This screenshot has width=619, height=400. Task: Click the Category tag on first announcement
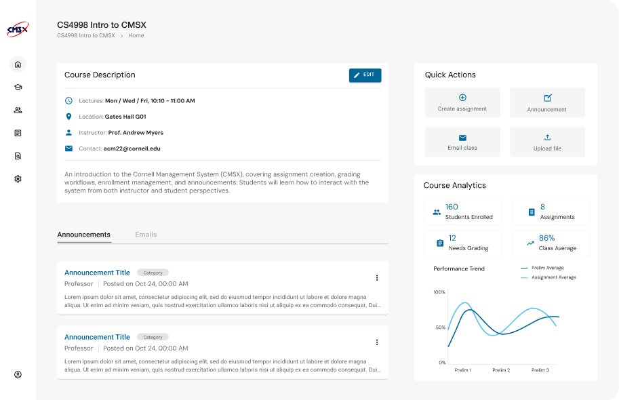tap(153, 273)
